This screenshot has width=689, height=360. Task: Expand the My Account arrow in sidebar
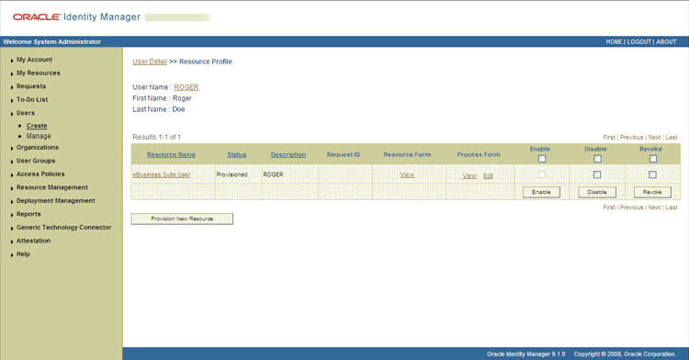[12, 61]
